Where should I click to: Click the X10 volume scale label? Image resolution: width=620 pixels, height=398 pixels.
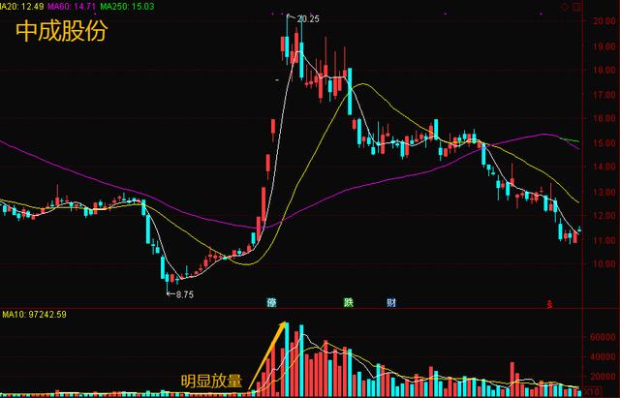pyautogui.click(x=590, y=390)
